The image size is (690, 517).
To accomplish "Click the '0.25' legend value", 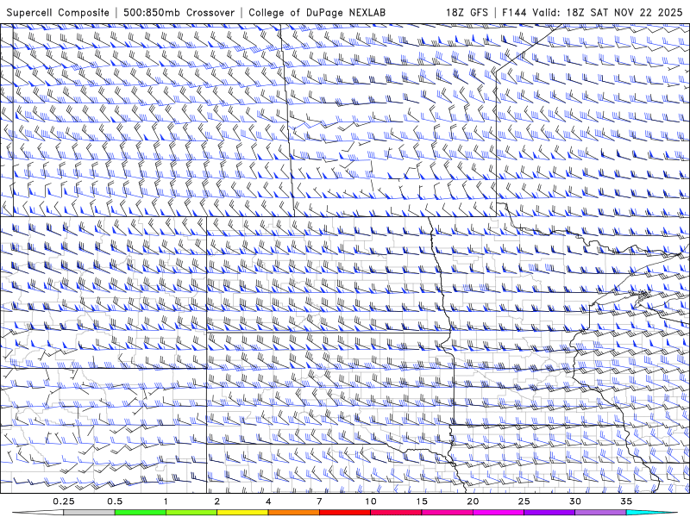I will tap(64, 501).
